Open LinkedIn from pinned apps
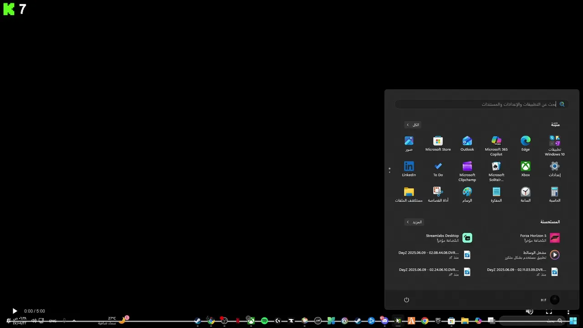The width and height of the screenshot is (583, 328). tap(409, 169)
